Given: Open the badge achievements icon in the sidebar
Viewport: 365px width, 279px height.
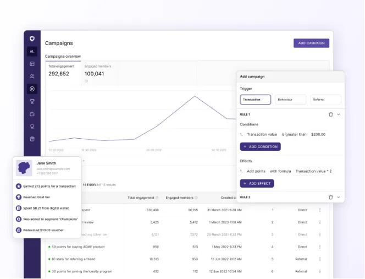Looking at the screenshot, I should pyautogui.click(x=32, y=127).
